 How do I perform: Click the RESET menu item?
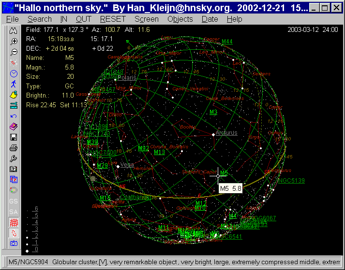pyautogui.click(x=113, y=19)
